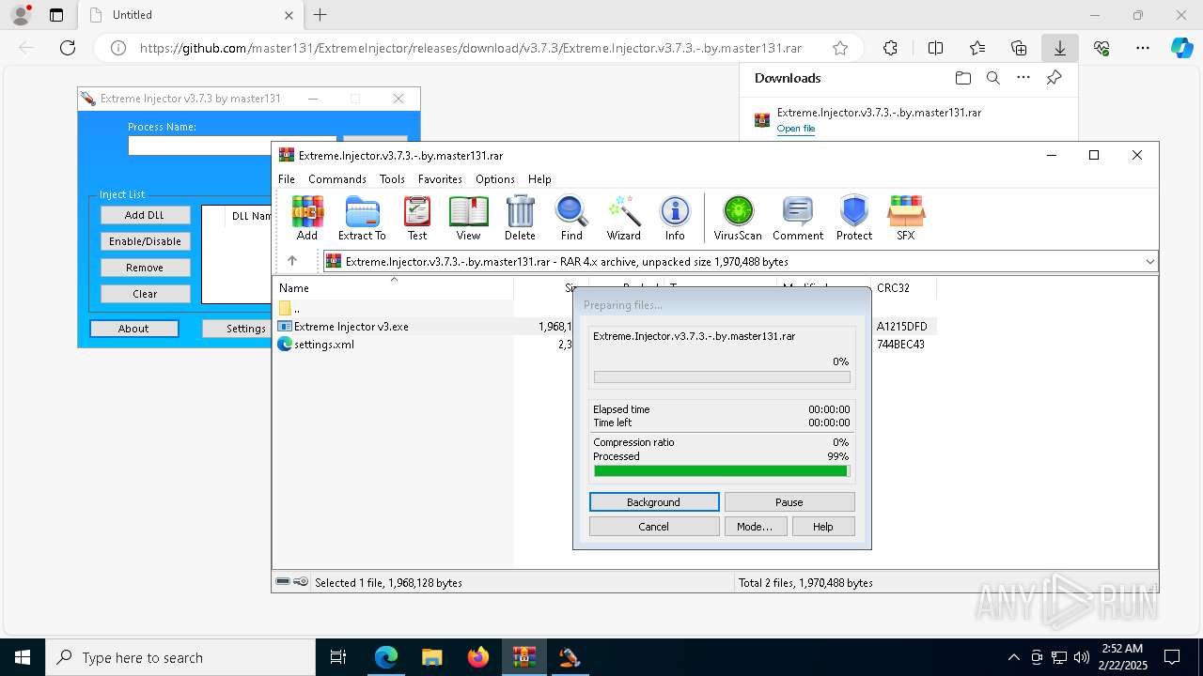Go up one folder level in WinRAR
1203x676 pixels.
(x=292, y=261)
